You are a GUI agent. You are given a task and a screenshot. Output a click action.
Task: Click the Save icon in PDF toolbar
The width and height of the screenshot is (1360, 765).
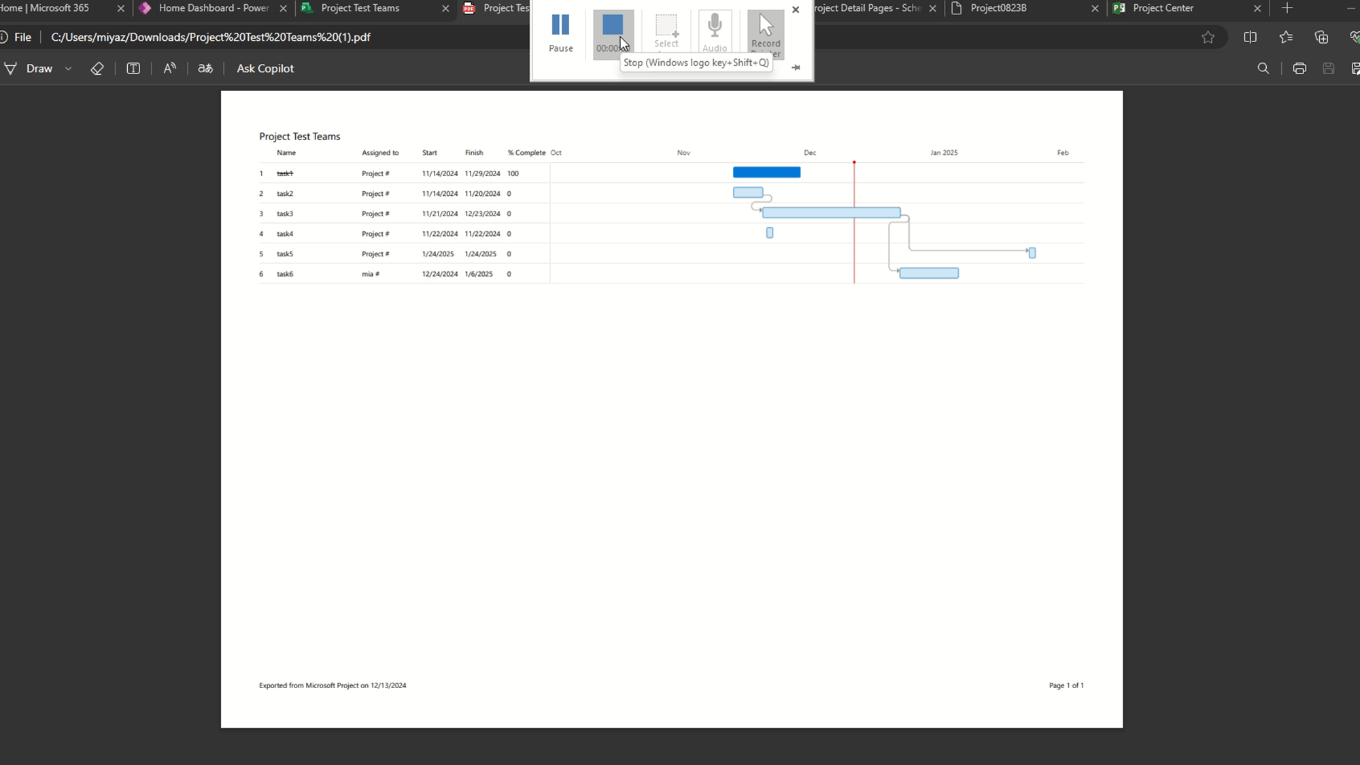1328,69
